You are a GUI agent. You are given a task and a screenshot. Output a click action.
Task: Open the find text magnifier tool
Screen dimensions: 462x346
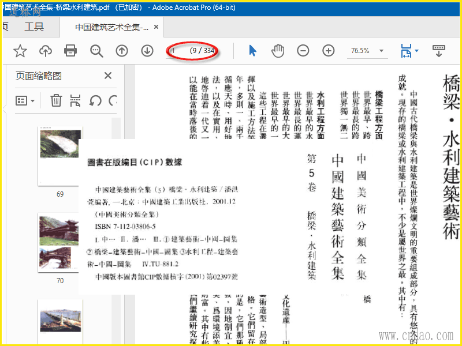coord(96,51)
